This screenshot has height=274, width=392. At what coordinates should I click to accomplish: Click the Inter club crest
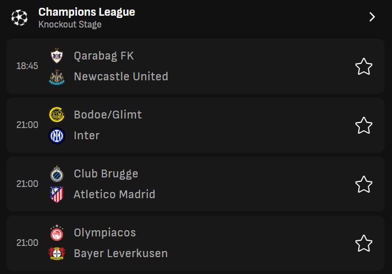[57, 135]
